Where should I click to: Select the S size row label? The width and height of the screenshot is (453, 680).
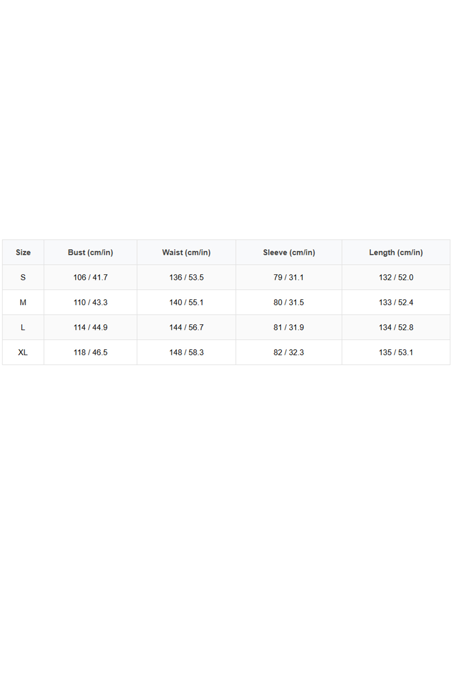[23, 277]
